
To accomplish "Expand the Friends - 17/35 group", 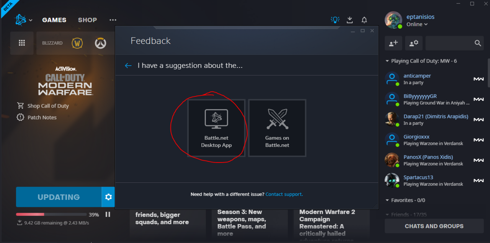I will 406,215.
